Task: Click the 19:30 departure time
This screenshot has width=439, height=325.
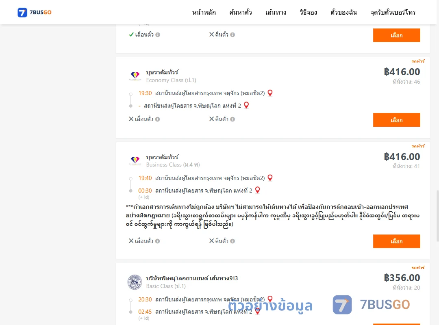Action: [145, 93]
